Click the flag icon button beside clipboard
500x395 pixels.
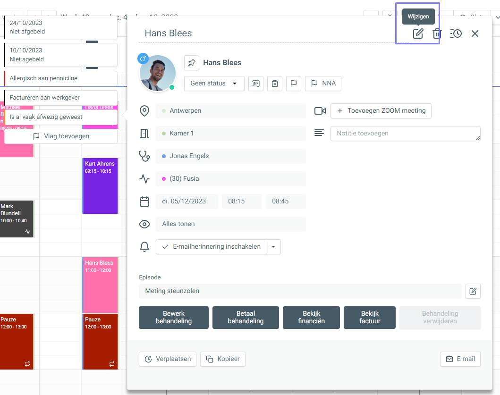pos(294,84)
